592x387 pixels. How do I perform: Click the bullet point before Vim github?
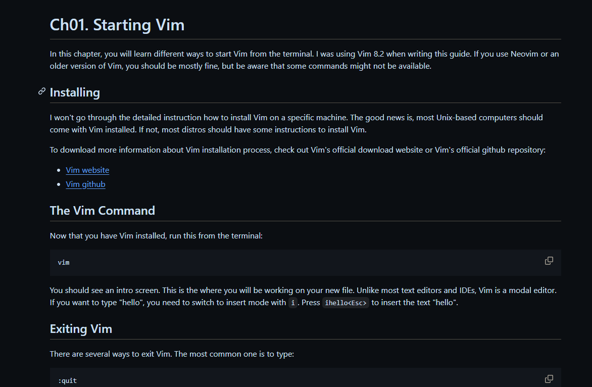[x=59, y=184]
